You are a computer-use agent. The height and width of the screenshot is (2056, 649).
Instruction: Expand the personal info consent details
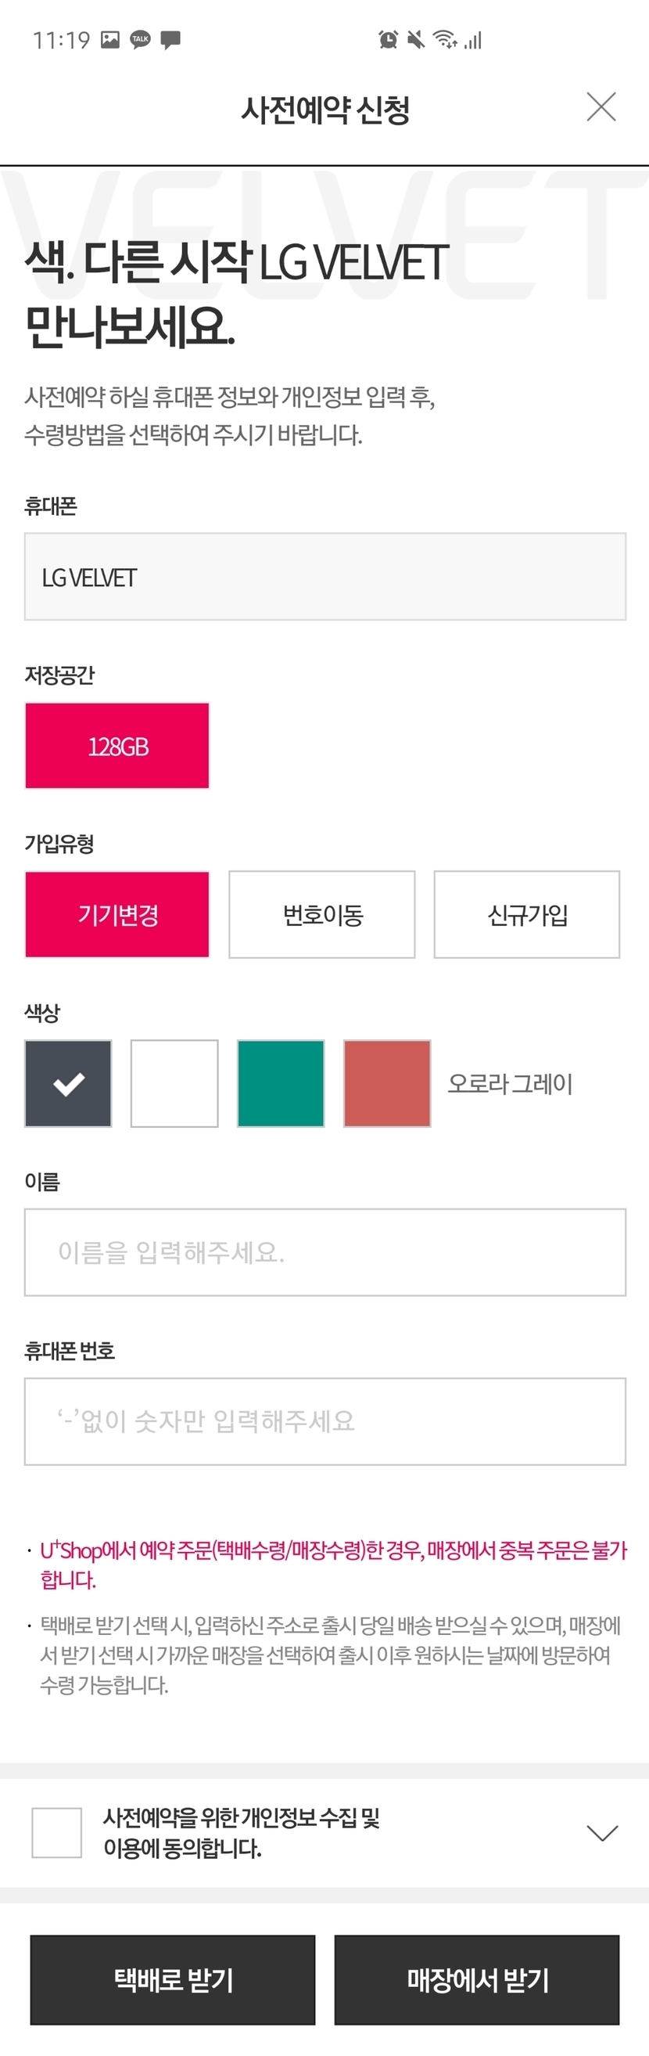[602, 1832]
